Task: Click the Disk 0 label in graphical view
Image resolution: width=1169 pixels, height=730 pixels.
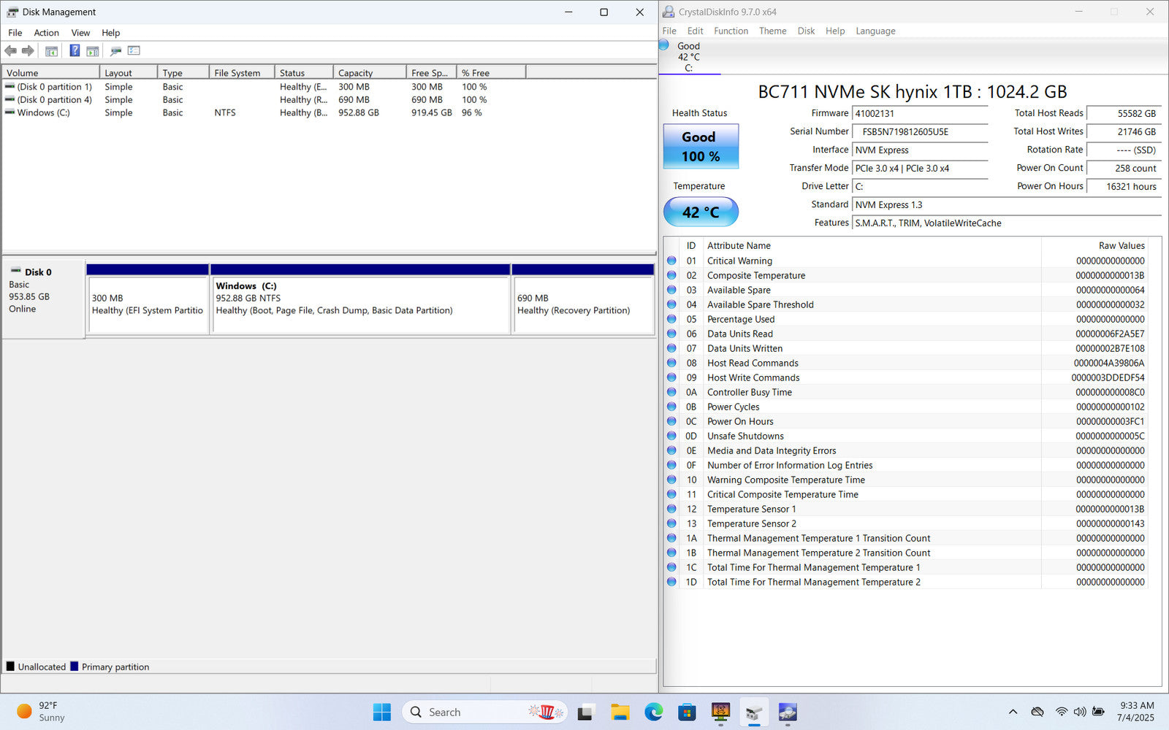Action: (x=38, y=272)
